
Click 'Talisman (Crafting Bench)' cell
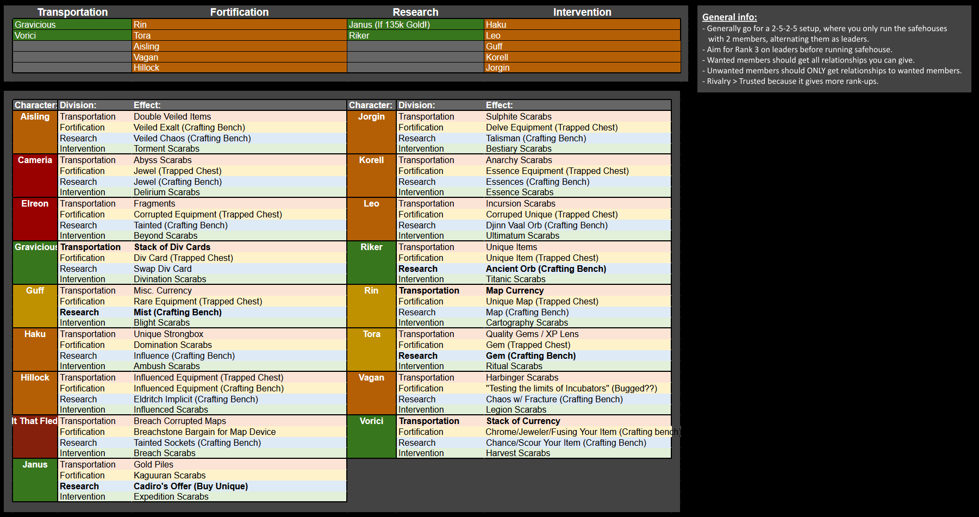tap(577, 138)
